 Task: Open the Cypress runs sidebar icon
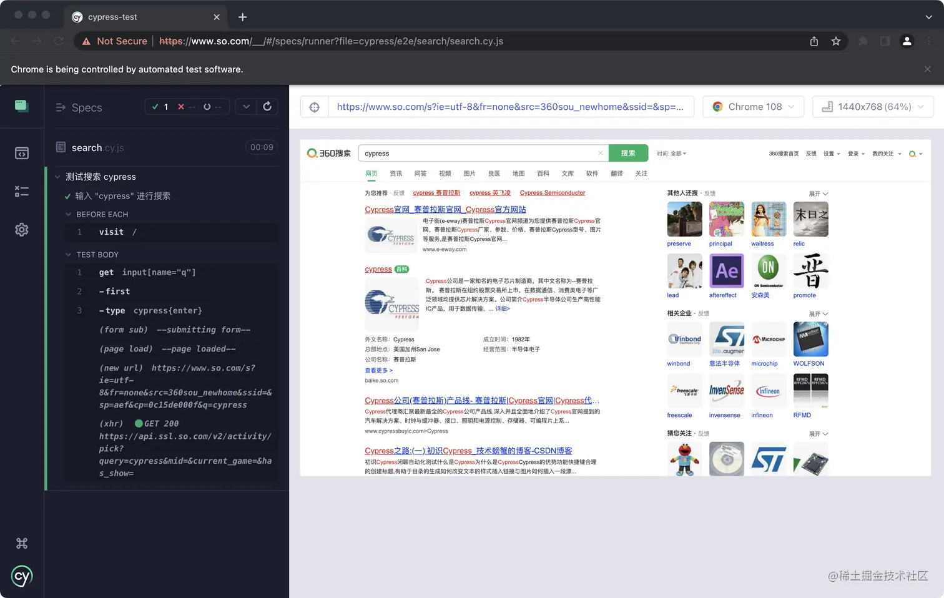pos(22,106)
